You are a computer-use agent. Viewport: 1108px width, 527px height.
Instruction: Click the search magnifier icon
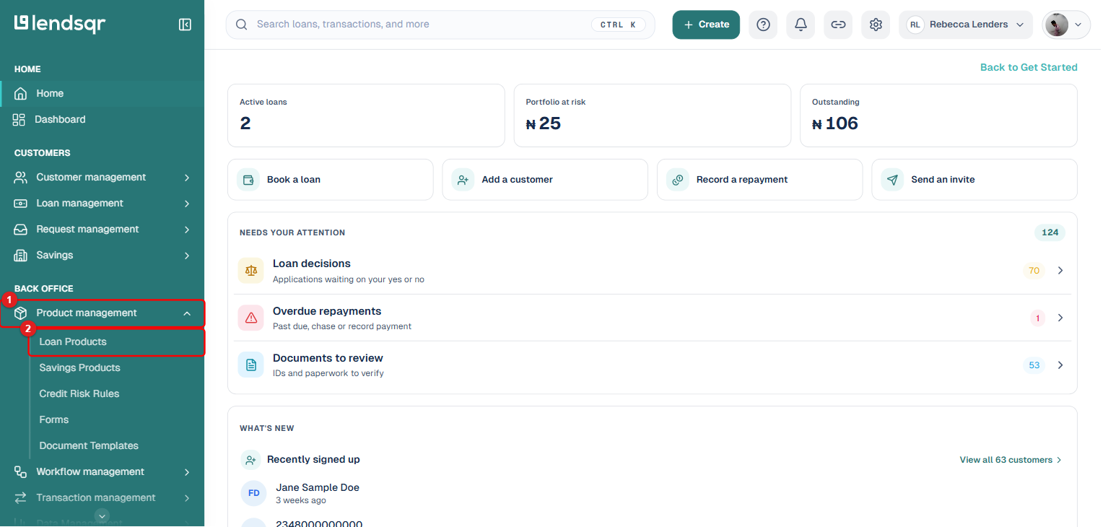point(242,25)
